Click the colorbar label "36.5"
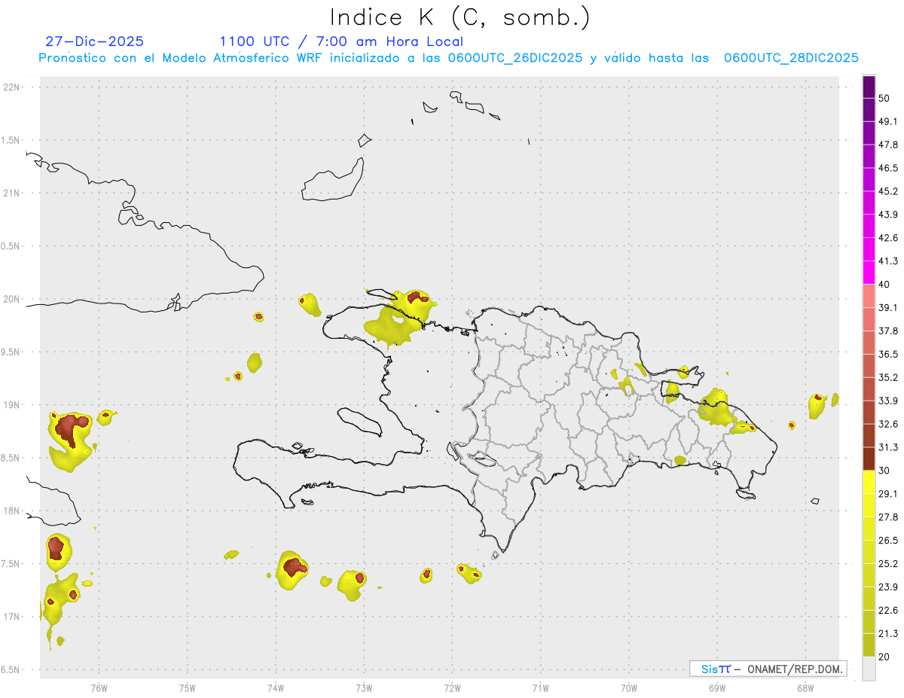 click(889, 355)
